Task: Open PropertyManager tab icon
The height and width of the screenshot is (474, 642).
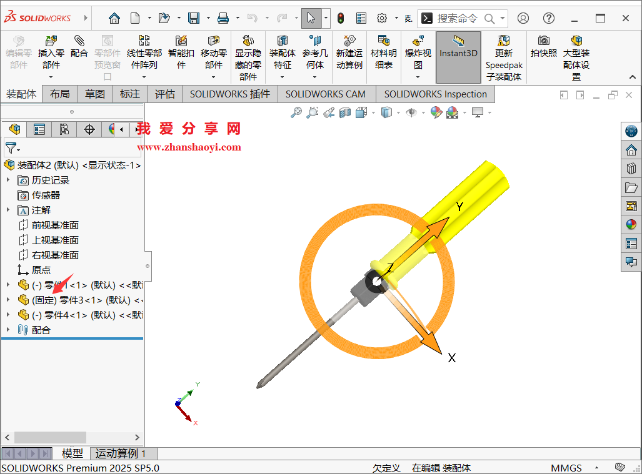Action: (39, 129)
